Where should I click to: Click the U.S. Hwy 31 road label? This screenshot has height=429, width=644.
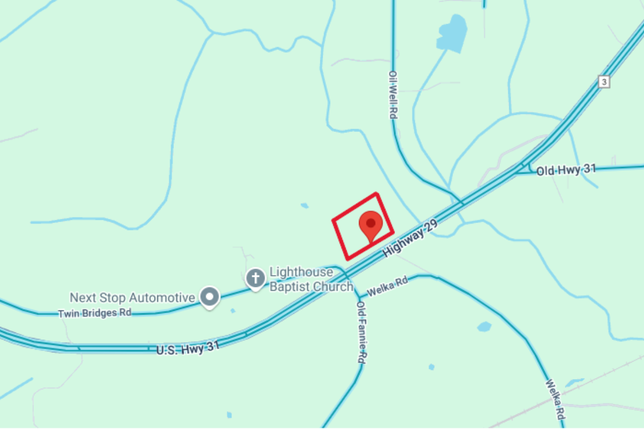click(188, 347)
